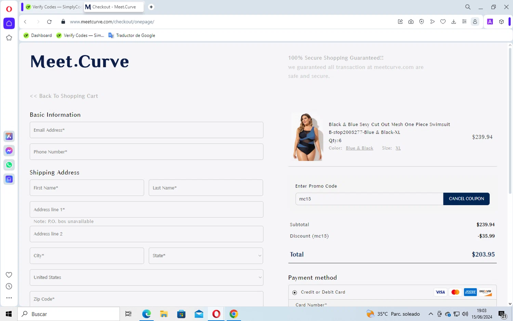513x321 pixels.
Task: Click the swimsuit product thumbnail
Action: [307, 137]
